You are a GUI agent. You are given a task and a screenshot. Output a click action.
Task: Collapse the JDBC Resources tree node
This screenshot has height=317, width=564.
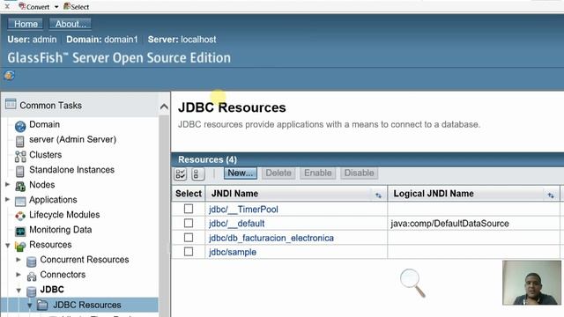29,306
